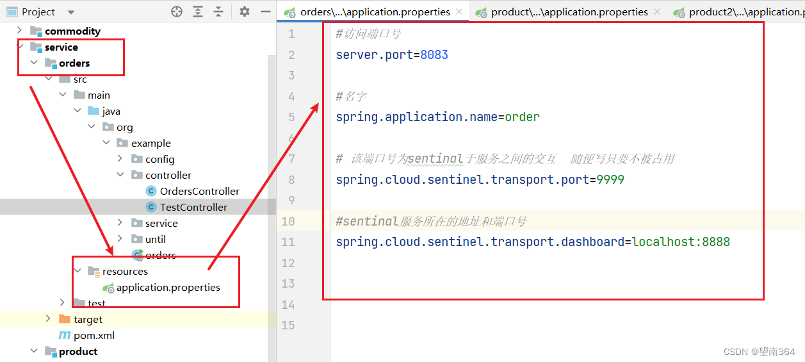
Task: Open Project panel settings gear
Action: (245, 12)
